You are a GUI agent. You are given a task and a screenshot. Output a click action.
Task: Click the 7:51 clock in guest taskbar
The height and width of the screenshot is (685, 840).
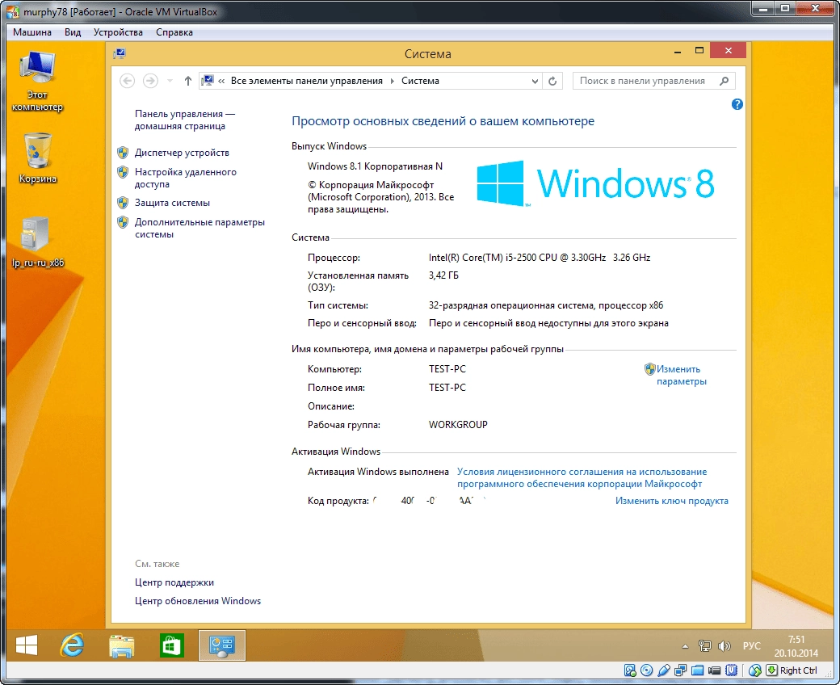coord(796,640)
